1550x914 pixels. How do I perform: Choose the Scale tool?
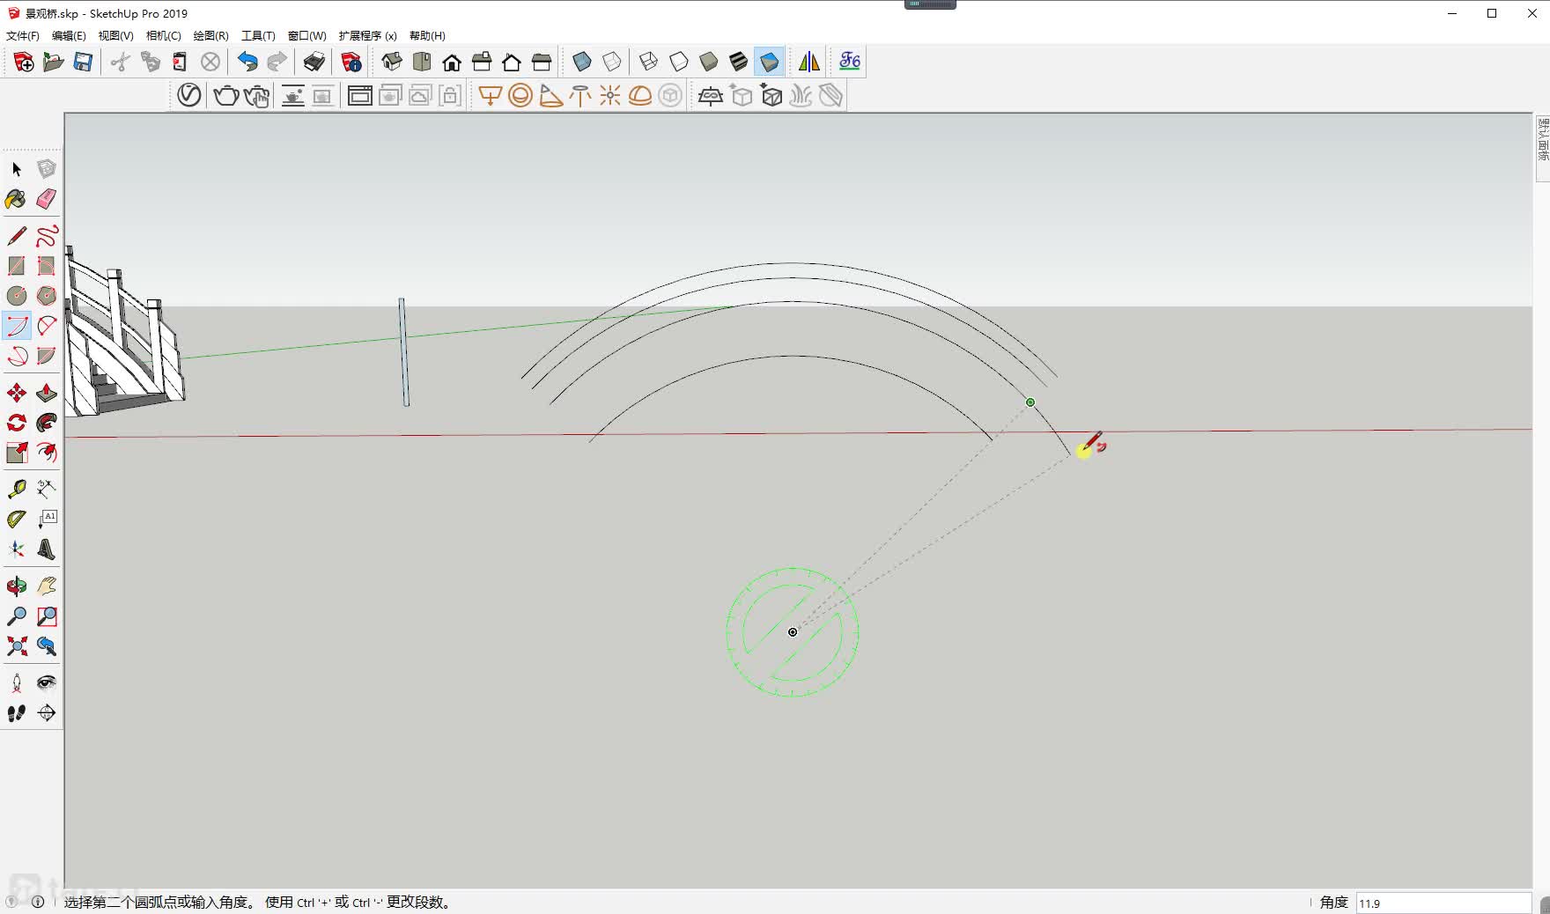point(17,453)
